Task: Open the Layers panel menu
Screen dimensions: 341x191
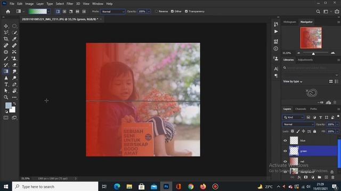Action: (x=338, y=109)
